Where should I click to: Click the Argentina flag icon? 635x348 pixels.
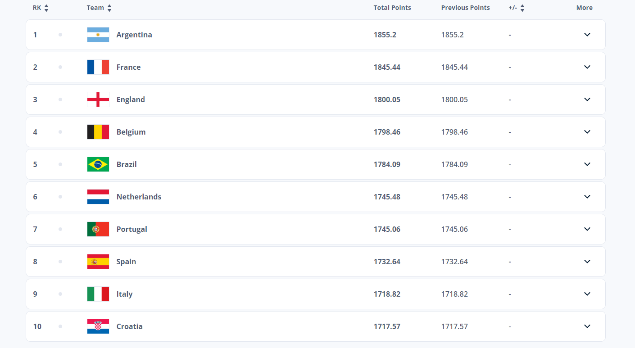[98, 35]
